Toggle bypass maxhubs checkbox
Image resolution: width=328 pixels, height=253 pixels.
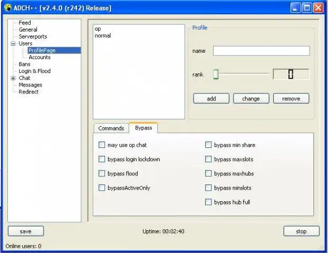[x=208, y=173]
